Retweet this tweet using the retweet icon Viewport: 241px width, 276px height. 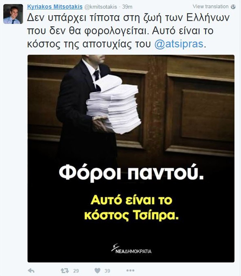click(x=65, y=270)
